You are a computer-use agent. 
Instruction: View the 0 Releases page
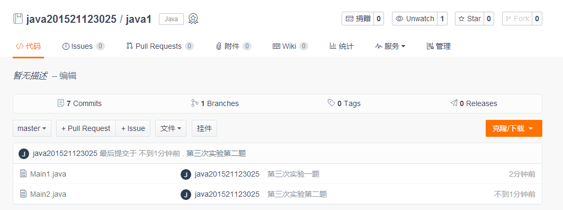coord(473,103)
